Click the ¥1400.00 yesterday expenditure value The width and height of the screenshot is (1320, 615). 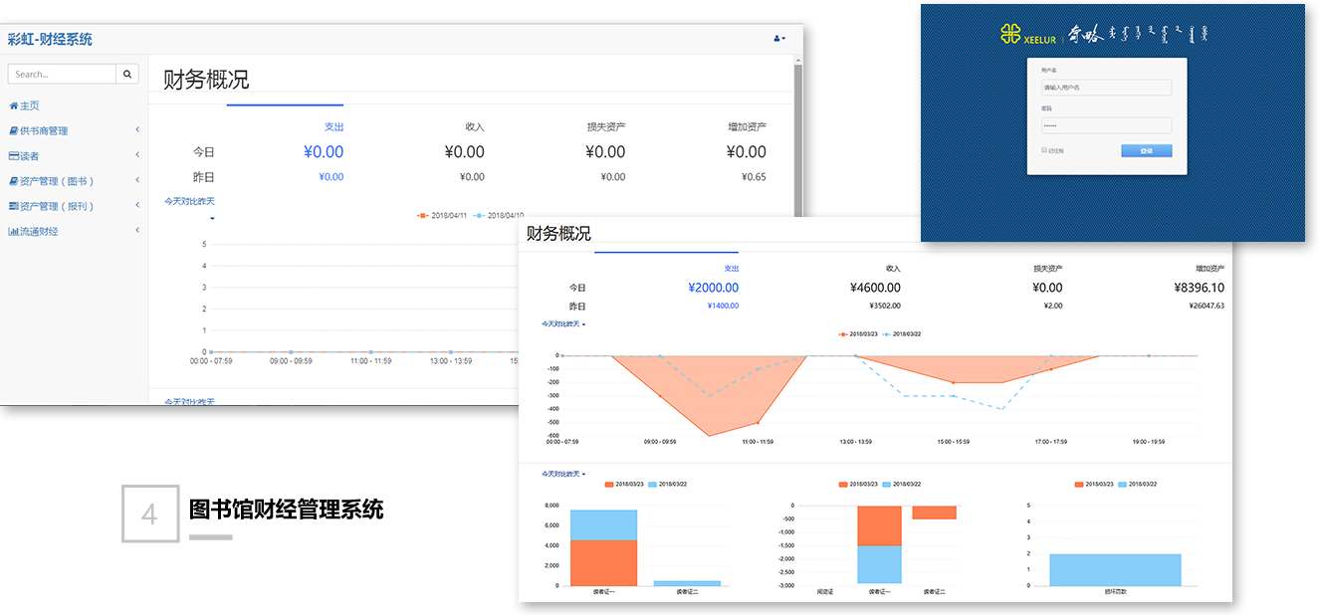[723, 307]
